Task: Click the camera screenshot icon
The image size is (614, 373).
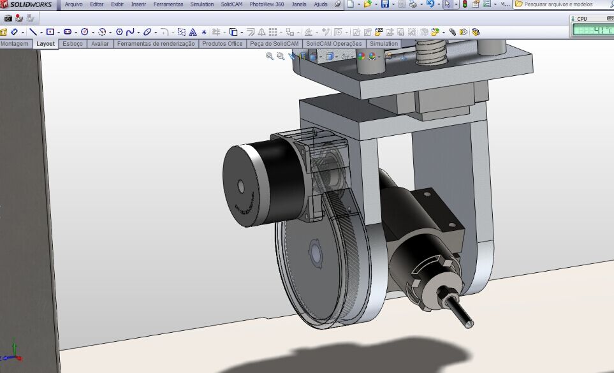Action: (8, 18)
